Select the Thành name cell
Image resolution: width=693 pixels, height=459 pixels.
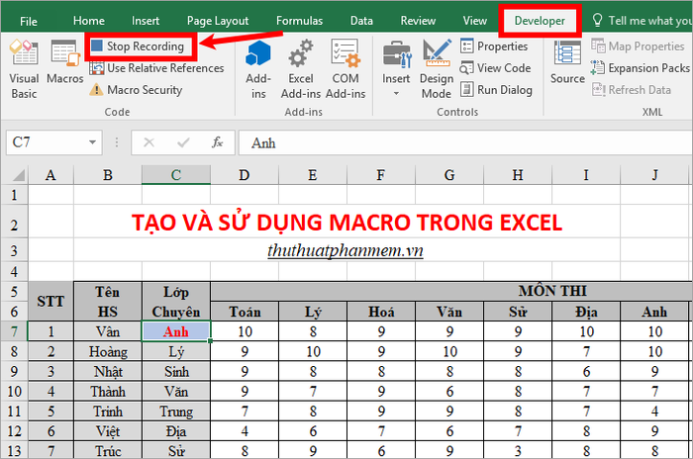pyautogui.click(x=108, y=392)
